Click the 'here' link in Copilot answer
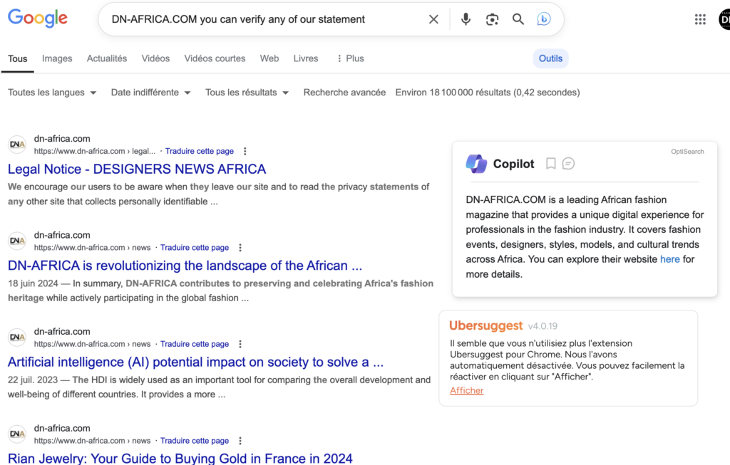Viewport: 730px width, 465px height. 670,259
